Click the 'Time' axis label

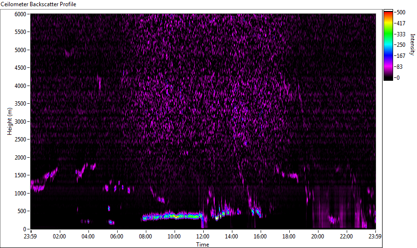coord(203,245)
